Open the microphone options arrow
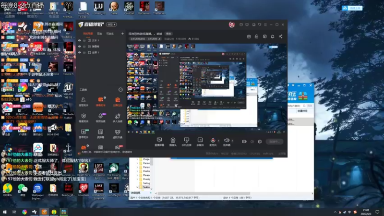 [x=218, y=141]
